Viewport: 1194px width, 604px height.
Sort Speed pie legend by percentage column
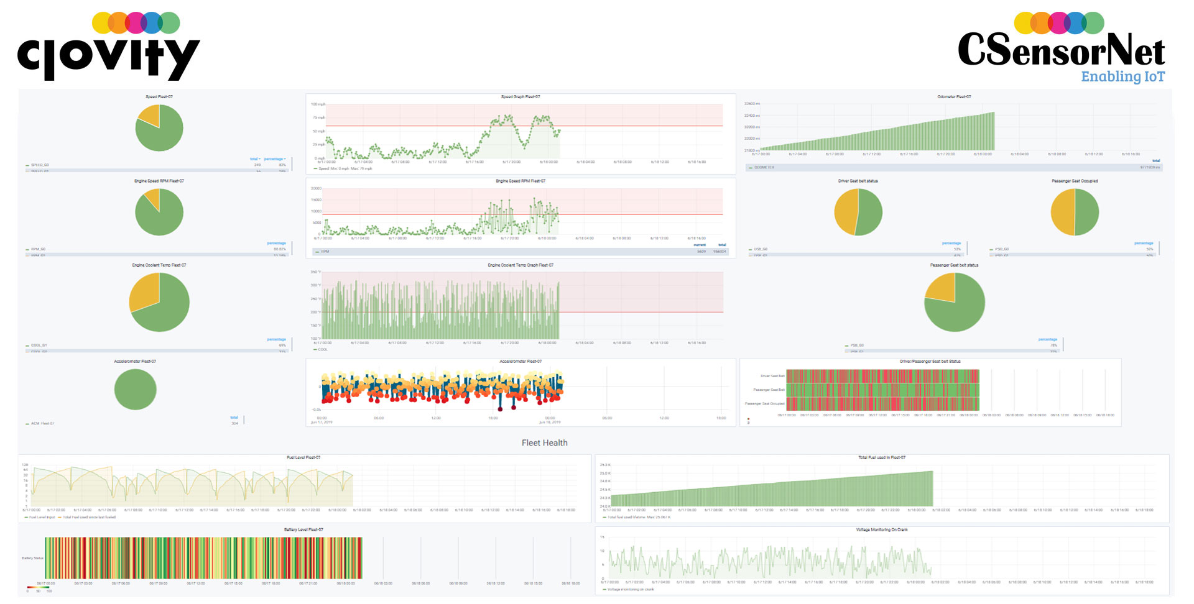coord(275,159)
